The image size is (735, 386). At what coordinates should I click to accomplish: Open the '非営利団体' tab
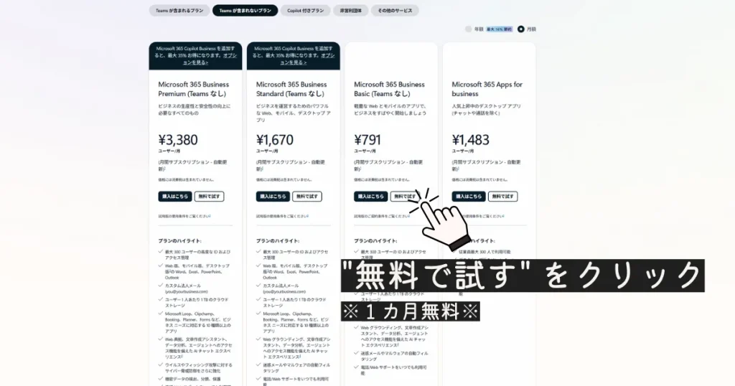pyautogui.click(x=351, y=11)
